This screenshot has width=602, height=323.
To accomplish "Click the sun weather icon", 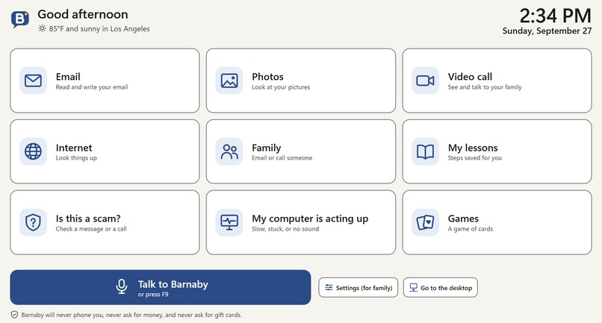I will pyautogui.click(x=42, y=28).
